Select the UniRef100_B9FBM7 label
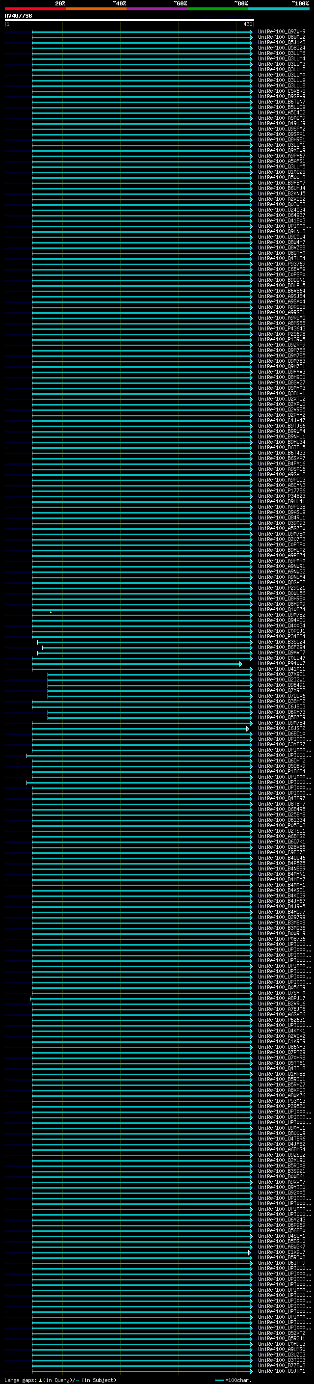The width and height of the screenshot is (314, 1384). pyautogui.click(x=282, y=183)
